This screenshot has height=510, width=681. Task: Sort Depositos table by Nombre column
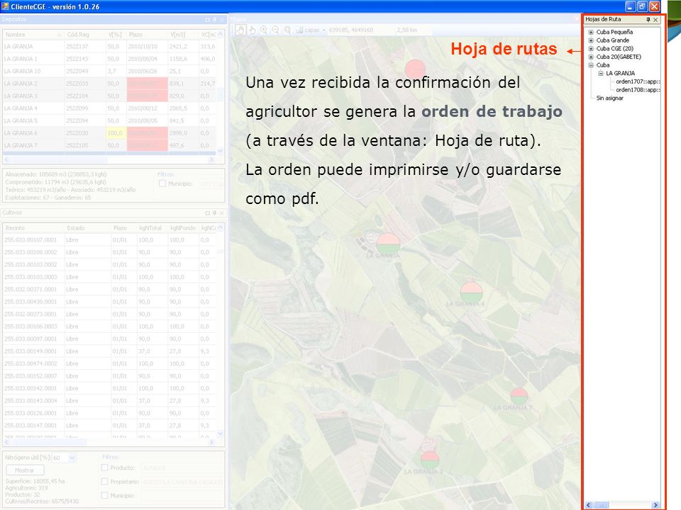pyautogui.click(x=33, y=34)
